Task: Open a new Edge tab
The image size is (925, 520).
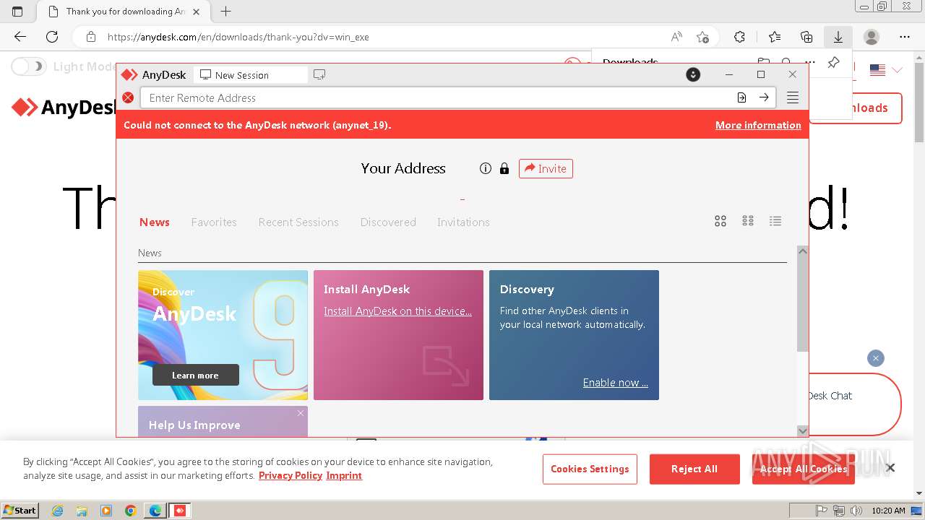Action: (x=226, y=12)
